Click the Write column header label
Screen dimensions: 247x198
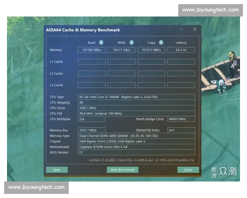coord(121,42)
